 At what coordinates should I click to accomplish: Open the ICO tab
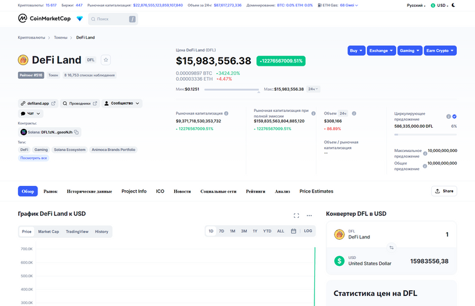(x=160, y=191)
